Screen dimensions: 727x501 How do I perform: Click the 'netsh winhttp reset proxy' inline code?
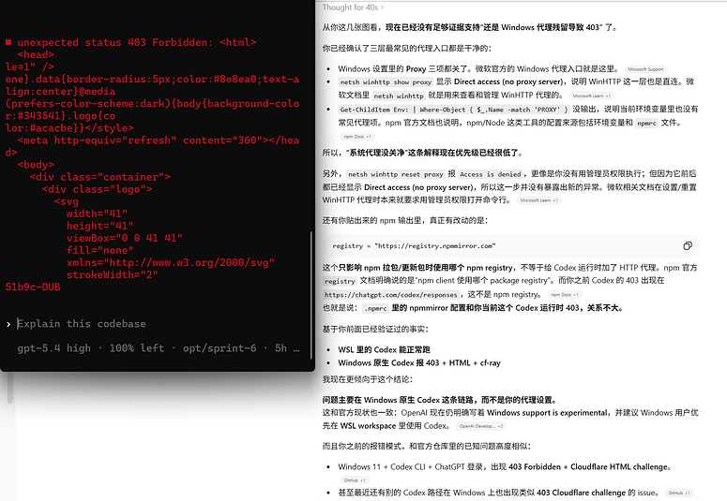[396, 174]
